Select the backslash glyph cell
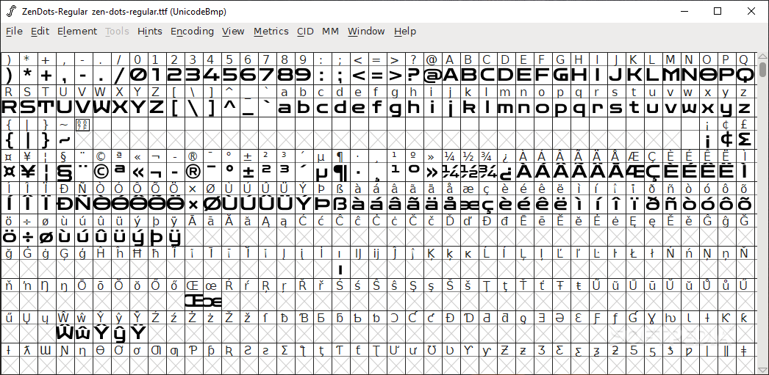 click(x=193, y=107)
